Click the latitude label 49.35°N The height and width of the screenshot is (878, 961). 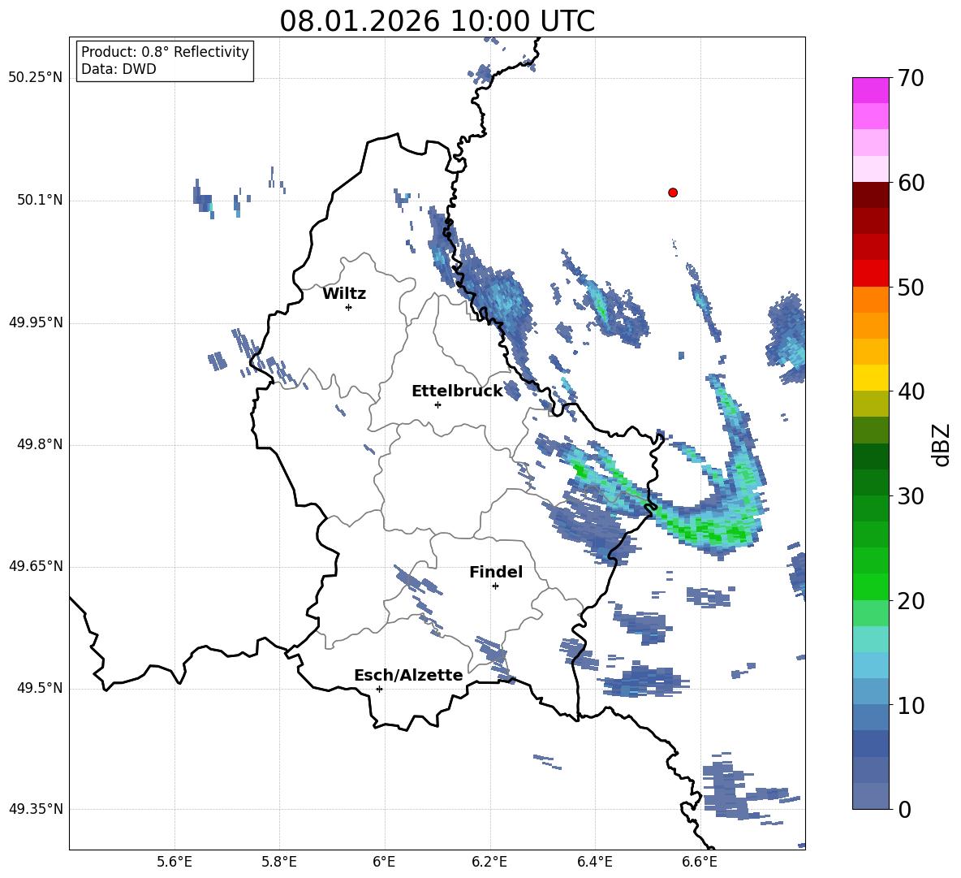tap(36, 809)
